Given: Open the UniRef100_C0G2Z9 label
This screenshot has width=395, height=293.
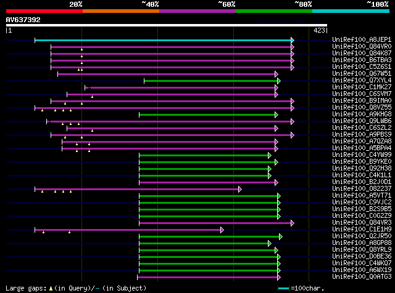Looking at the screenshot, I should pos(362,216).
